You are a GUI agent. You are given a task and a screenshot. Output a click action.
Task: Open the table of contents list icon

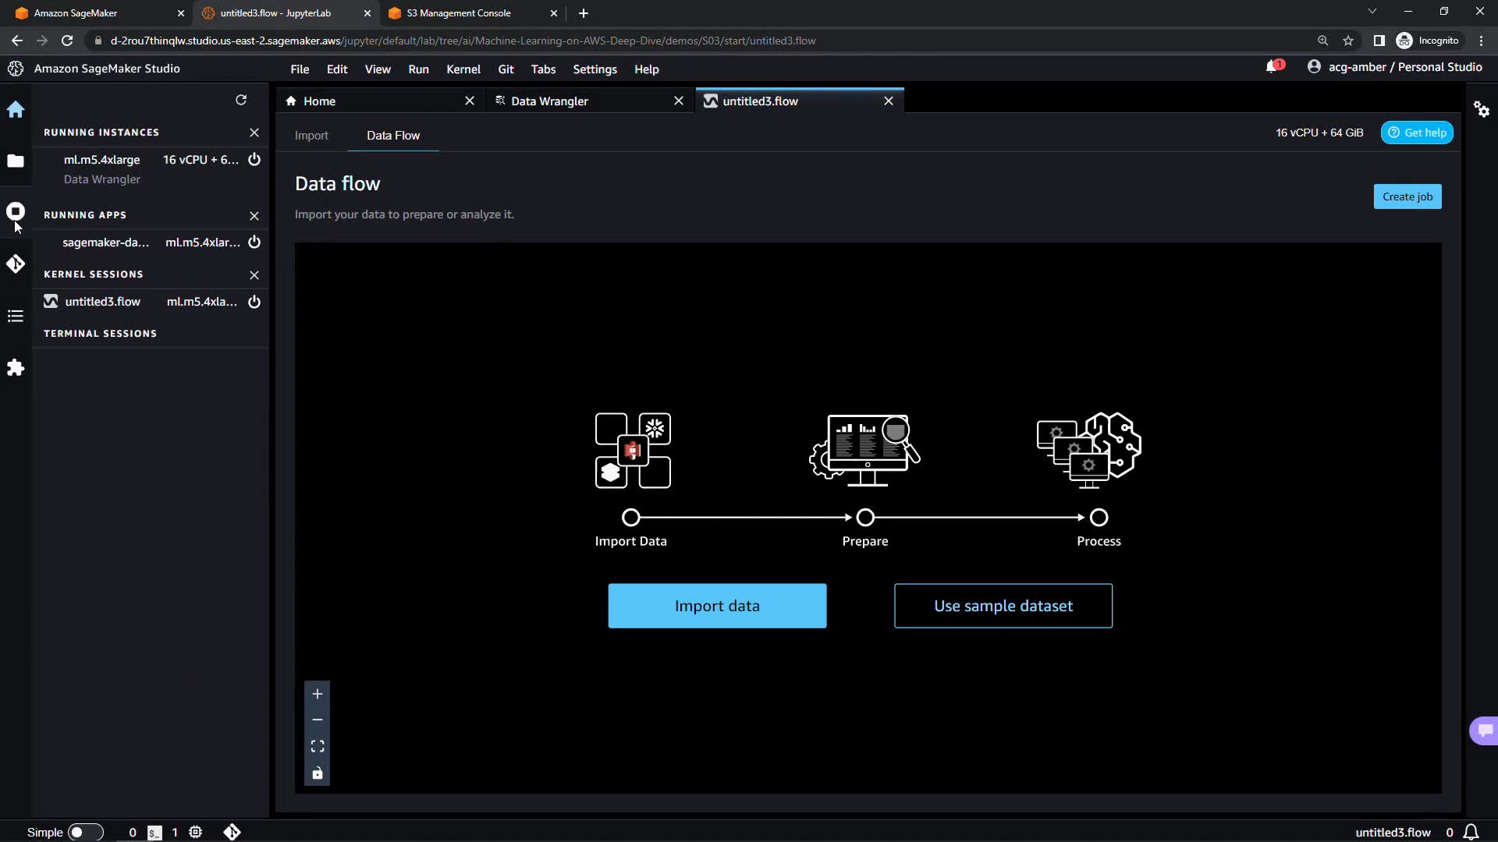click(x=16, y=316)
